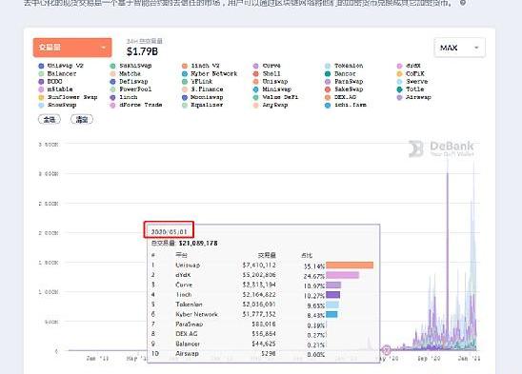
Task: Click the Curve legend dot icon
Action: [255, 66]
